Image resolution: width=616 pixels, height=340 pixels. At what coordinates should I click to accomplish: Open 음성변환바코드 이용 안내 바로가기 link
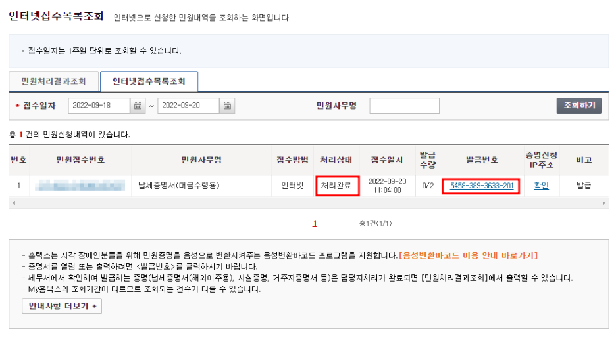pos(469,255)
